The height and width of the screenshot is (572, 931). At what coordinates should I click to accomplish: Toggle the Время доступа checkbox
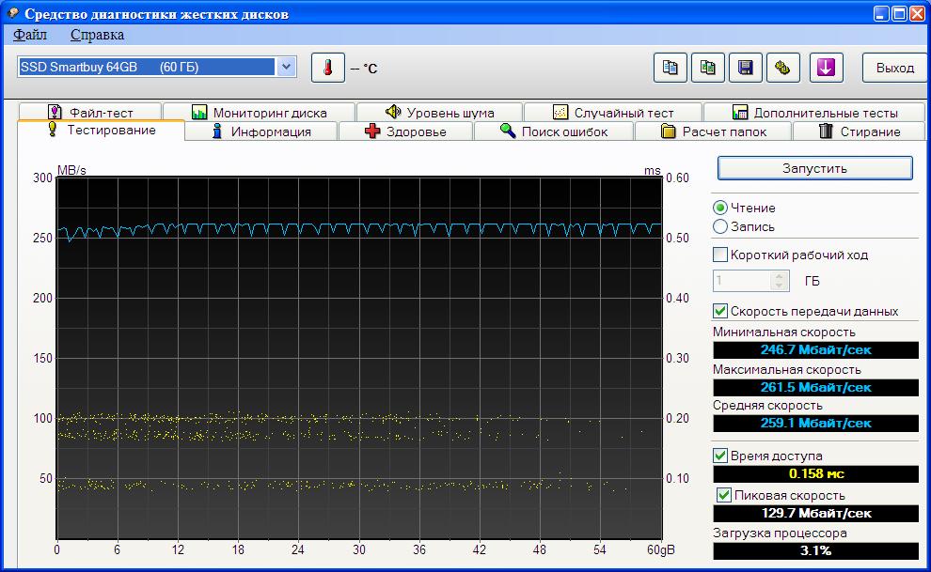point(720,456)
